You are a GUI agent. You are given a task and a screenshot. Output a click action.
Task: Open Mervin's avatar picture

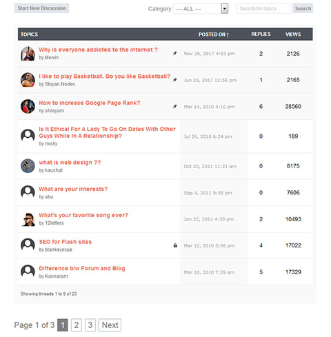point(28,54)
